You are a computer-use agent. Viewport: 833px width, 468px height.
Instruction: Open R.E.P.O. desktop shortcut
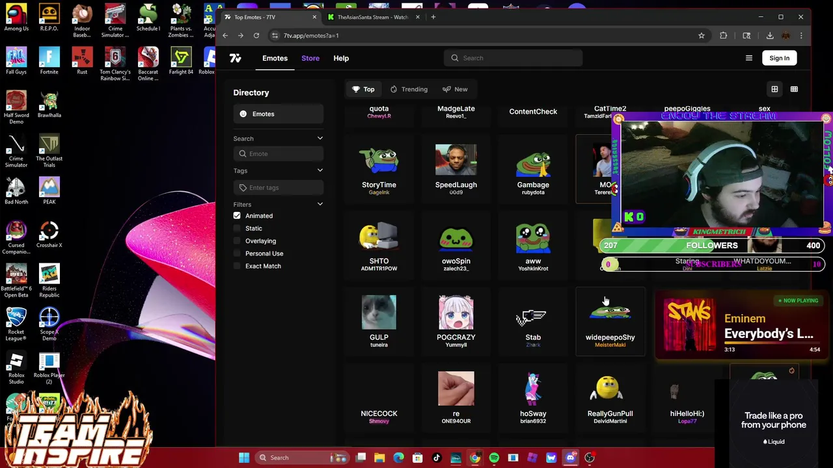(49, 18)
